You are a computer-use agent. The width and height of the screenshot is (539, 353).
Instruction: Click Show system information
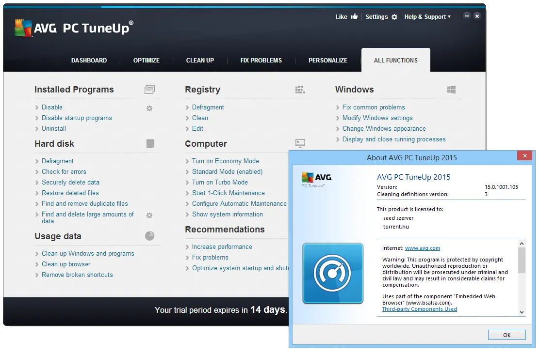pyautogui.click(x=228, y=215)
